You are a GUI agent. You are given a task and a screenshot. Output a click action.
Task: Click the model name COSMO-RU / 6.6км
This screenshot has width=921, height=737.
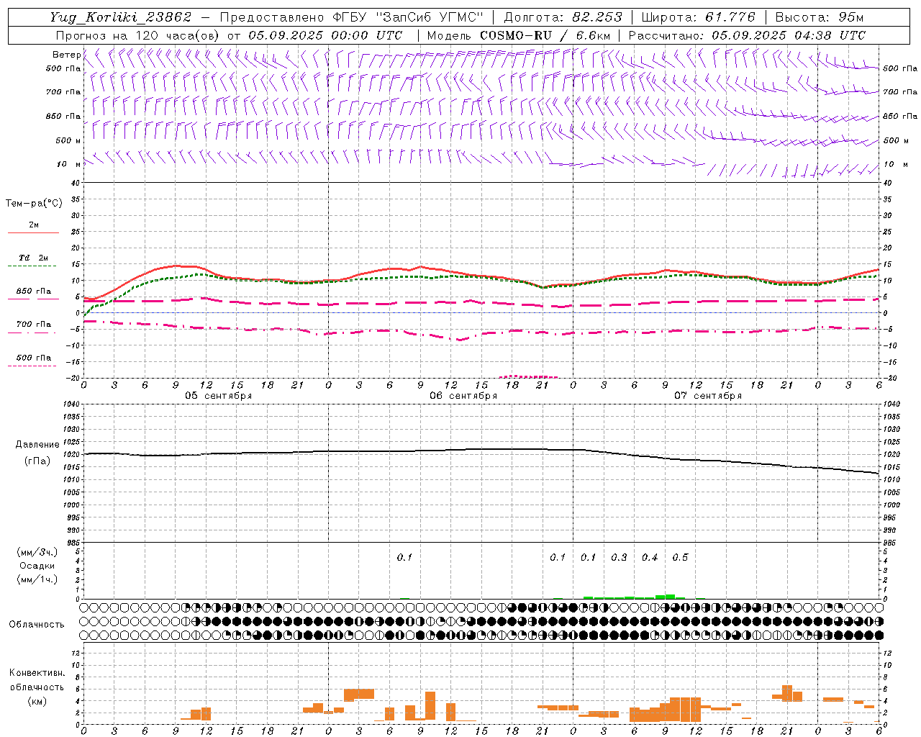[545, 35]
